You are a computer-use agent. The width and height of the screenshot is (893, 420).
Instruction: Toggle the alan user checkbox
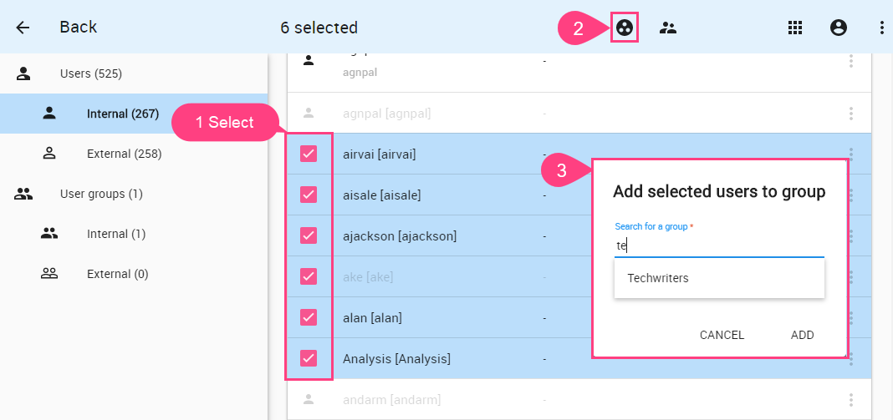(309, 317)
